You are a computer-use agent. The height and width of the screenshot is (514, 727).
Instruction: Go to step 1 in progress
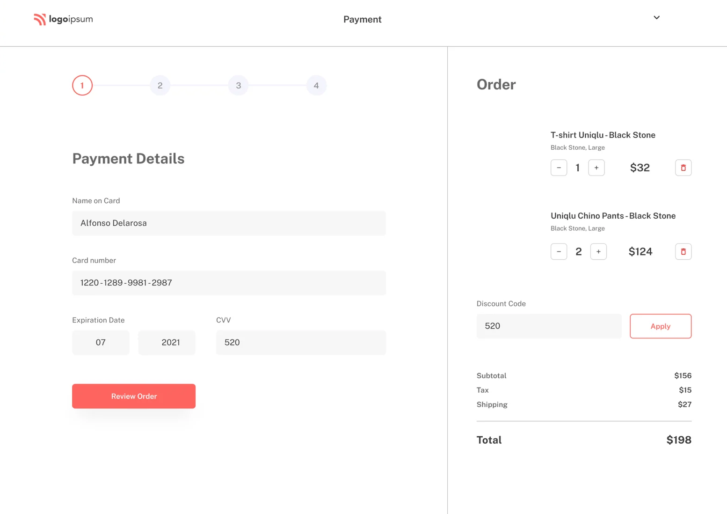(x=82, y=85)
